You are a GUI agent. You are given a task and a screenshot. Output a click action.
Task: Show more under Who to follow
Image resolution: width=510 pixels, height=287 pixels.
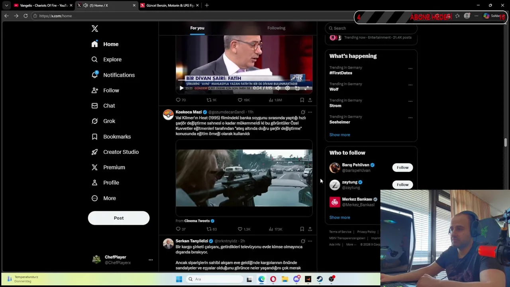[x=339, y=218]
